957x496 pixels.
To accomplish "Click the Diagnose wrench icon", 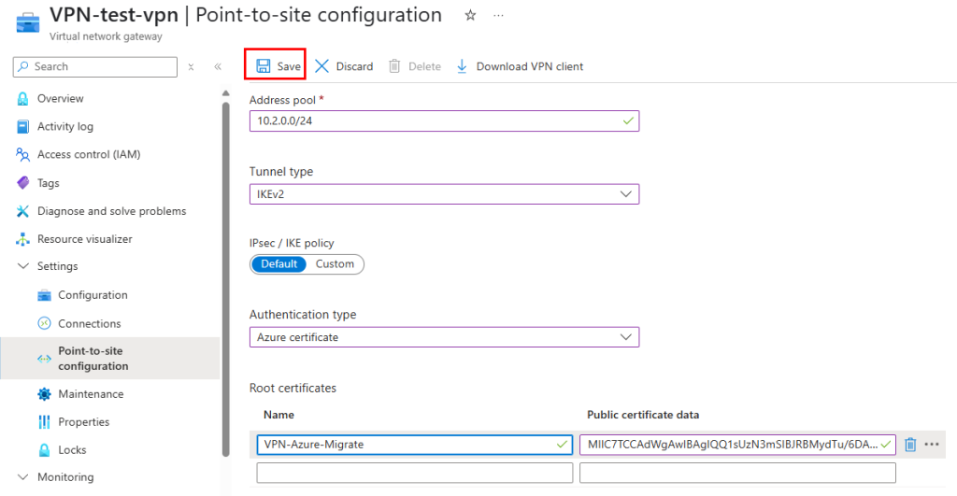I will [22, 211].
